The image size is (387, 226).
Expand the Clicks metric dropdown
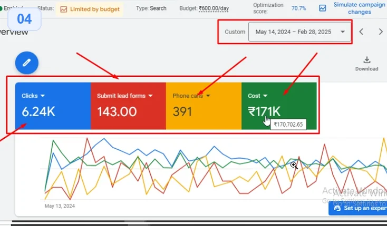(43, 96)
